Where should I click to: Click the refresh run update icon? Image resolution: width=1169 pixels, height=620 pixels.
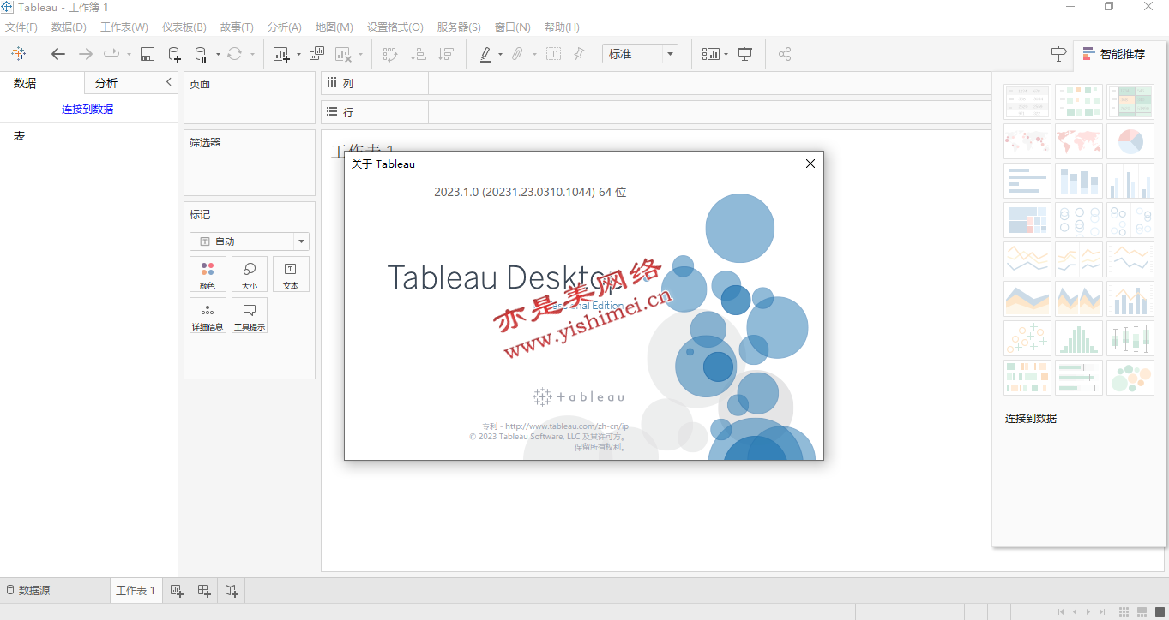coord(234,54)
